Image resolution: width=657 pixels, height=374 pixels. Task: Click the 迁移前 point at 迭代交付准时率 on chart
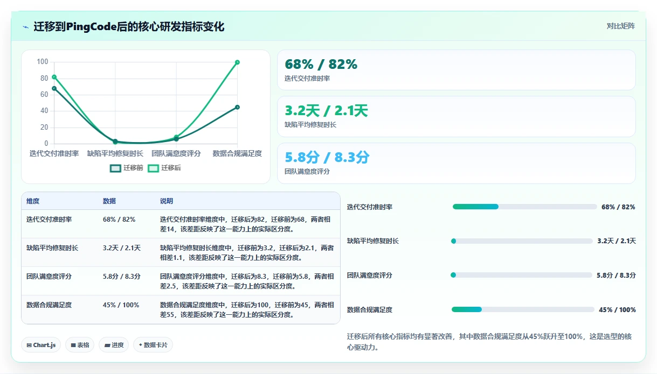coord(54,88)
